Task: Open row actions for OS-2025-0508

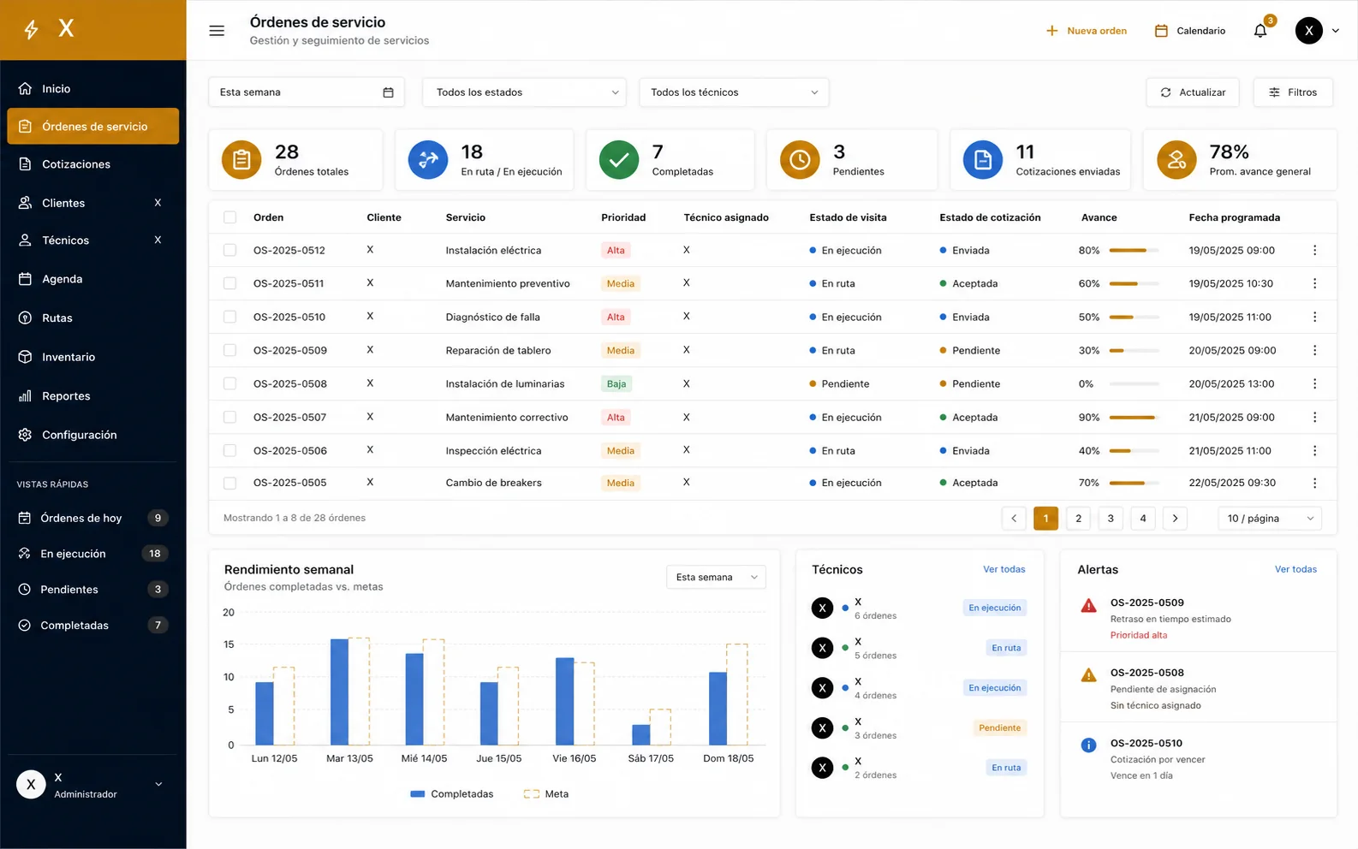Action: click(x=1314, y=383)
